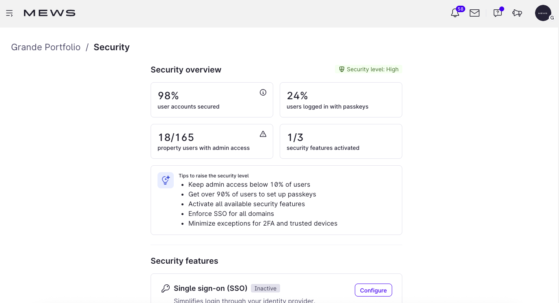
Task: Click the key icon next to Single sign-on
Action: click(x=166, y=288)
